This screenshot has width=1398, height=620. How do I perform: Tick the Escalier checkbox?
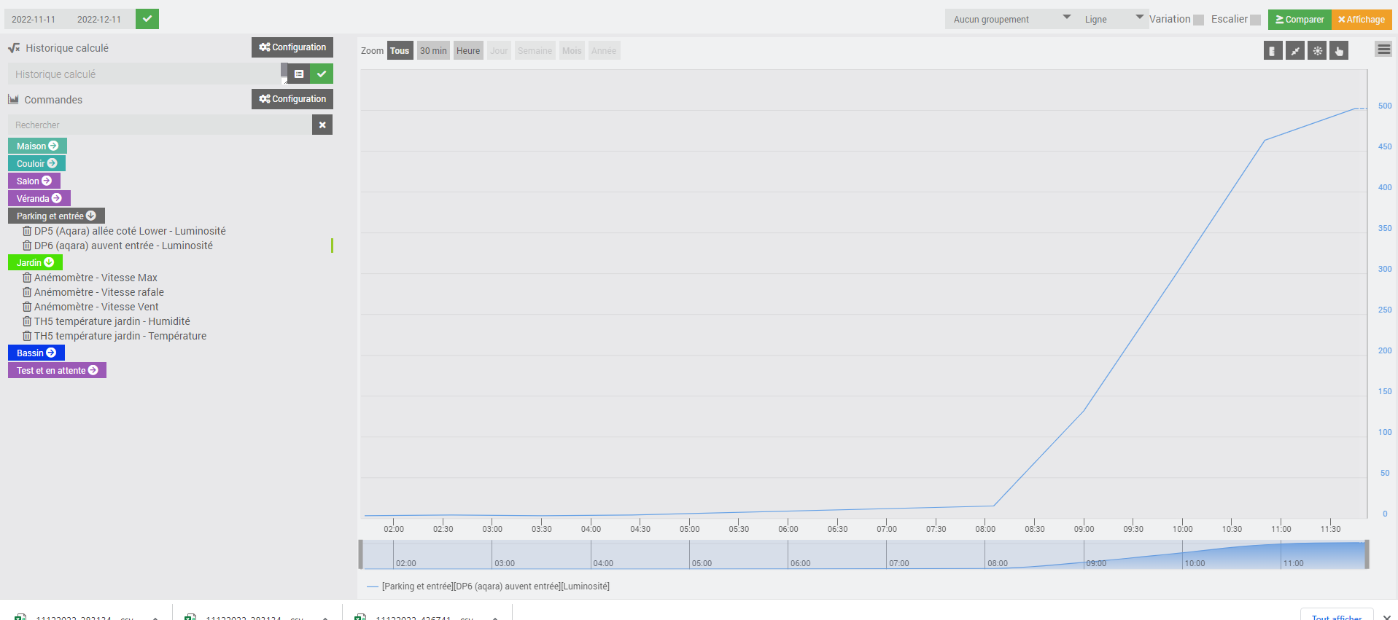pos(1255,20)
